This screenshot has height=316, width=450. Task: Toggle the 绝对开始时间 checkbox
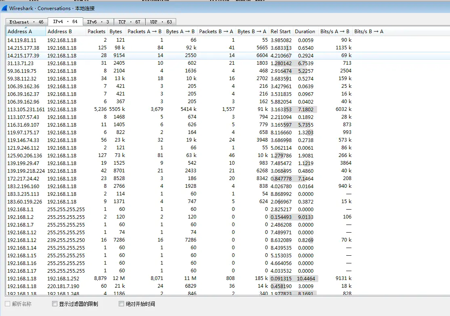121,303
